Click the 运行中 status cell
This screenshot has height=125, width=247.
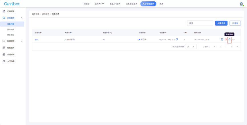(x=142, y=39)
